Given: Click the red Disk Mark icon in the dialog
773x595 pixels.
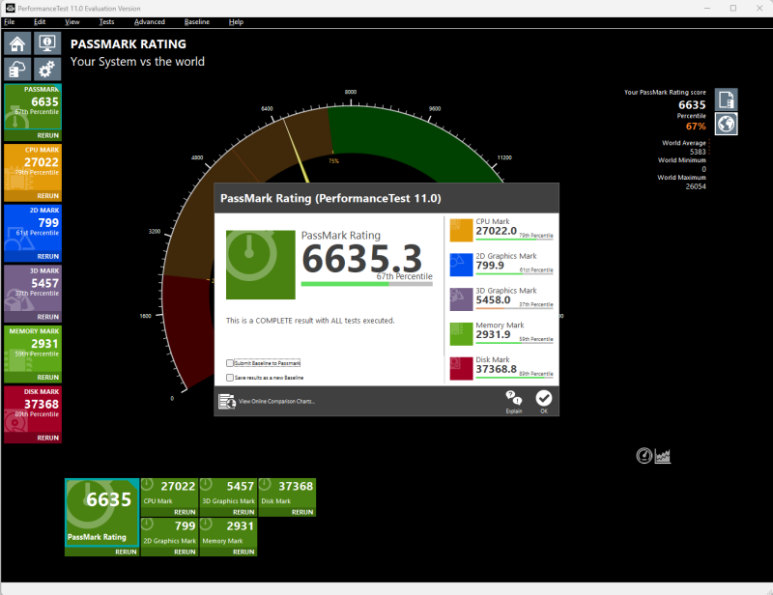Looking at the screenshot, I should 462,368.
